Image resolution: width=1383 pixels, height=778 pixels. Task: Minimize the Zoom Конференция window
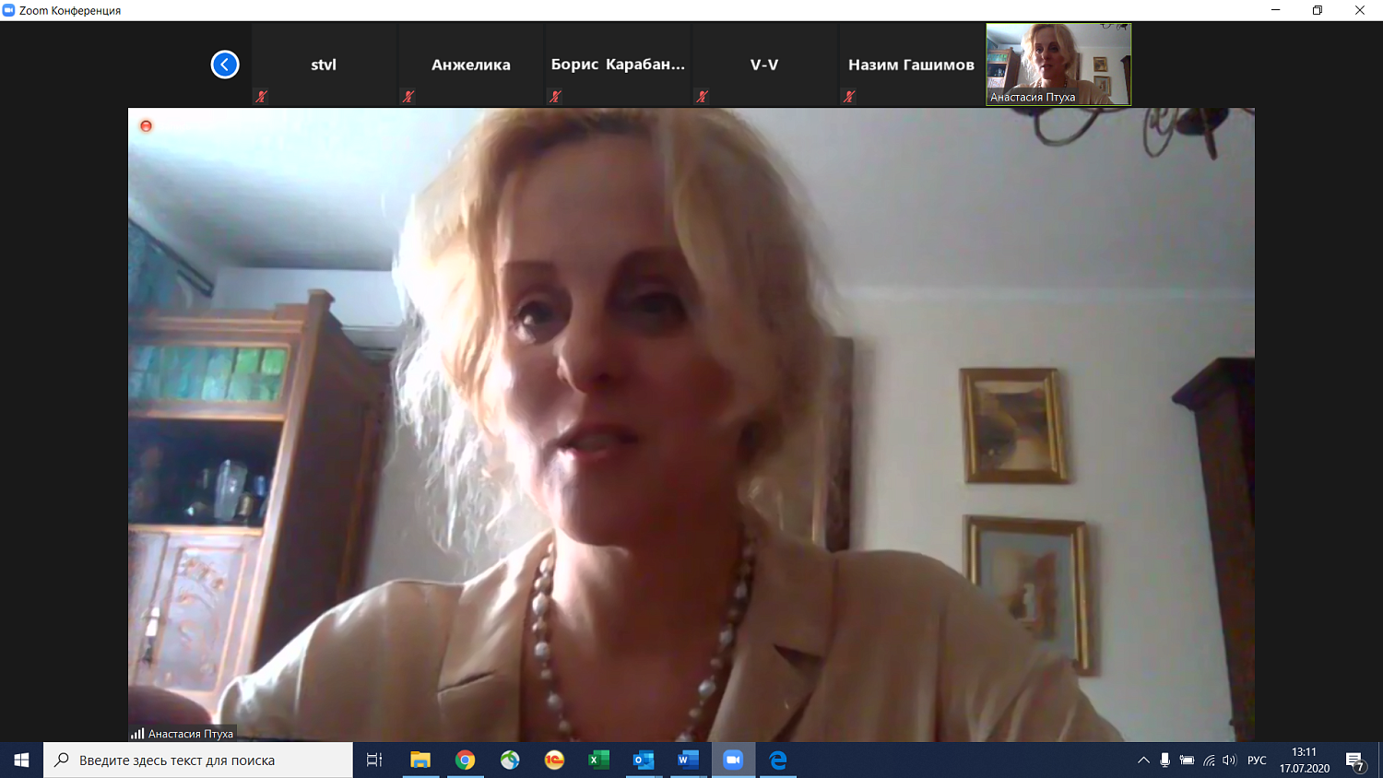[1276, 10]
